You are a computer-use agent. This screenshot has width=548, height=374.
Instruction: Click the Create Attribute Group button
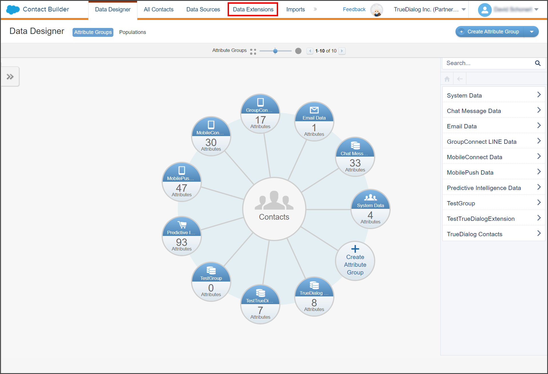490,32
